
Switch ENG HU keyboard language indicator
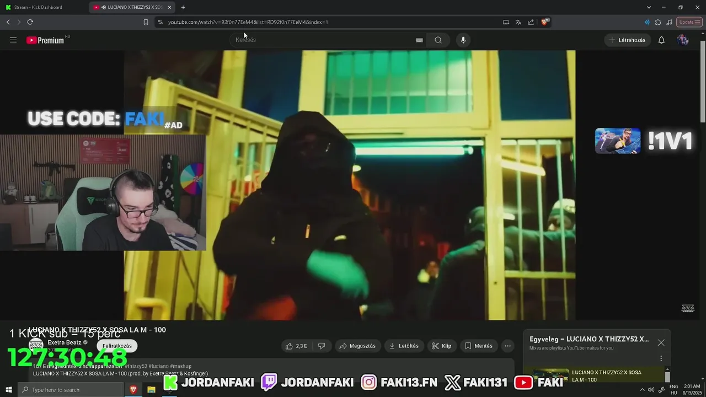673,390
